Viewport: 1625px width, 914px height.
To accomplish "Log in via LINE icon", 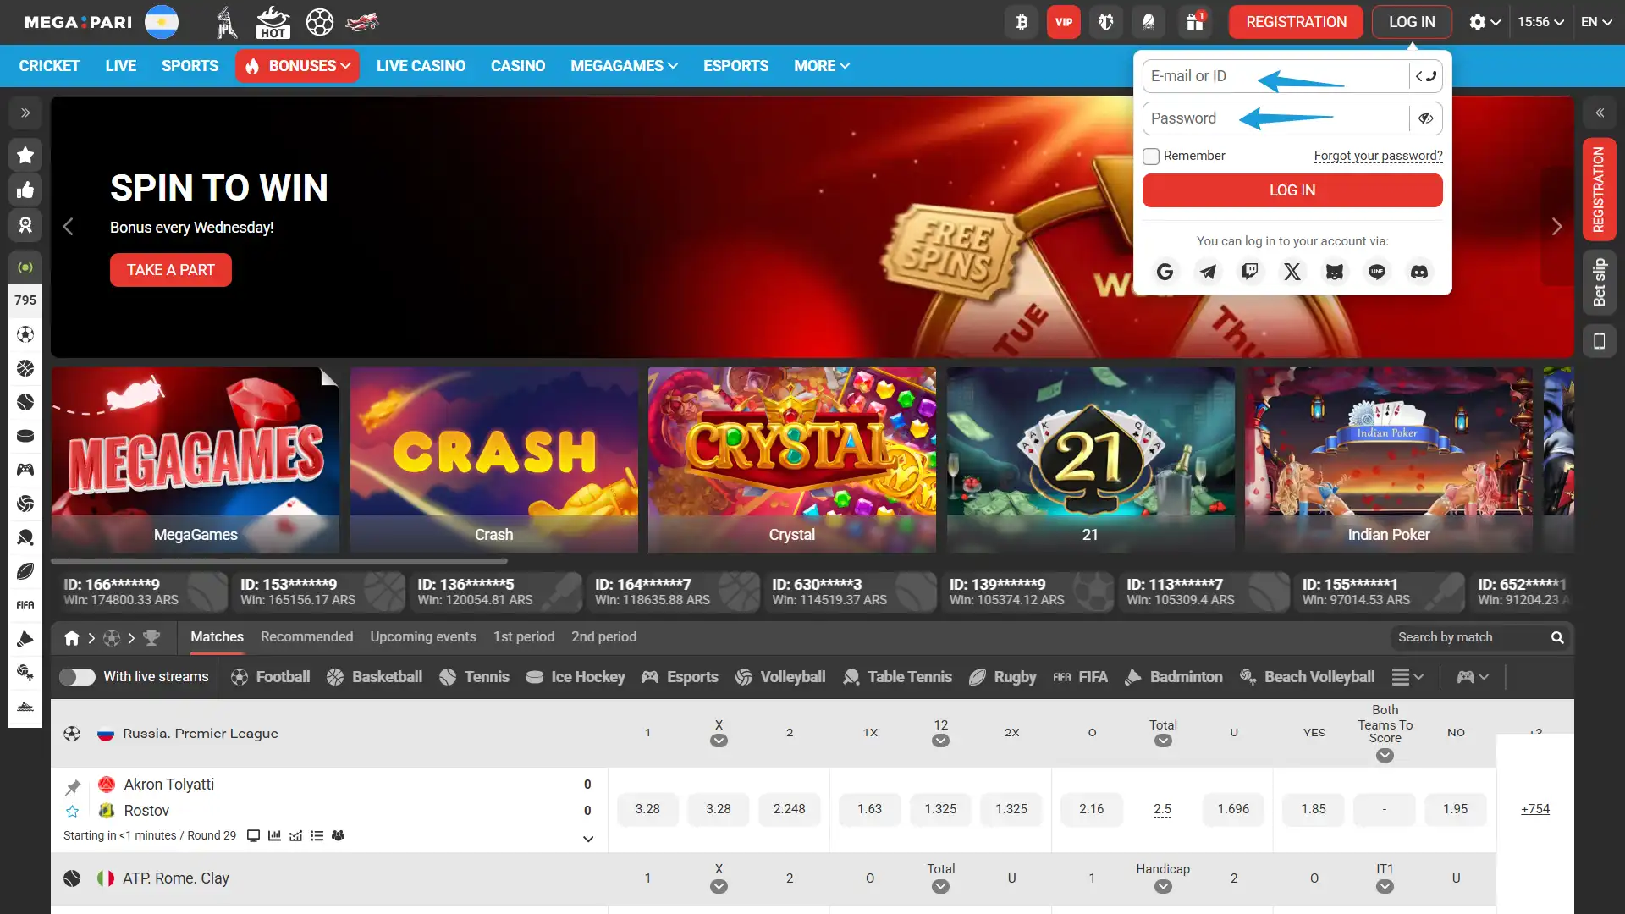I will pos(1377,272).
